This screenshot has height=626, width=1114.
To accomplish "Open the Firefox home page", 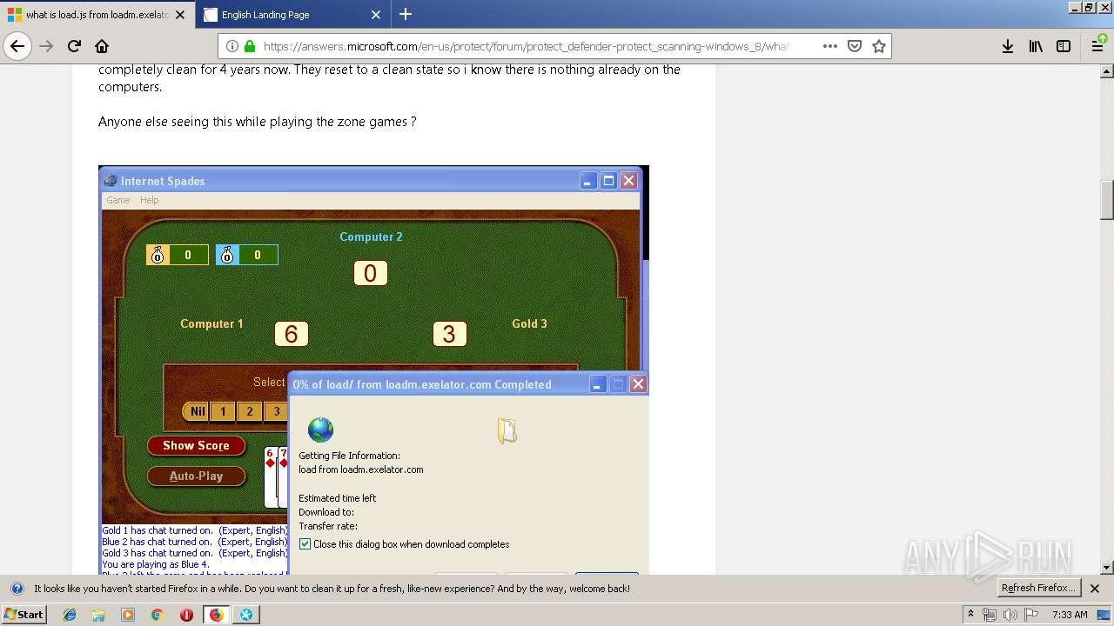I will [102, 46].
